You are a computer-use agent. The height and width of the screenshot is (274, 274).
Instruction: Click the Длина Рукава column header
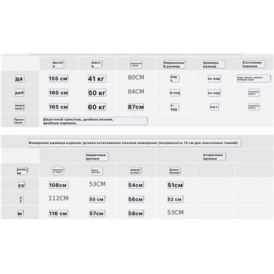(175, 171)
